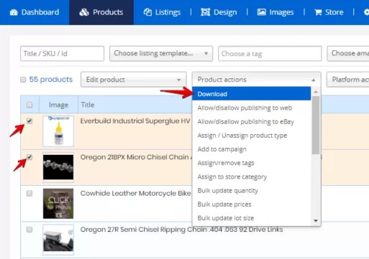Check the Oregon 27R Semi Chisel Ripping Chain checkbox
The height and width of the screenshot is (259, 369).
click(x=29, y=230)
